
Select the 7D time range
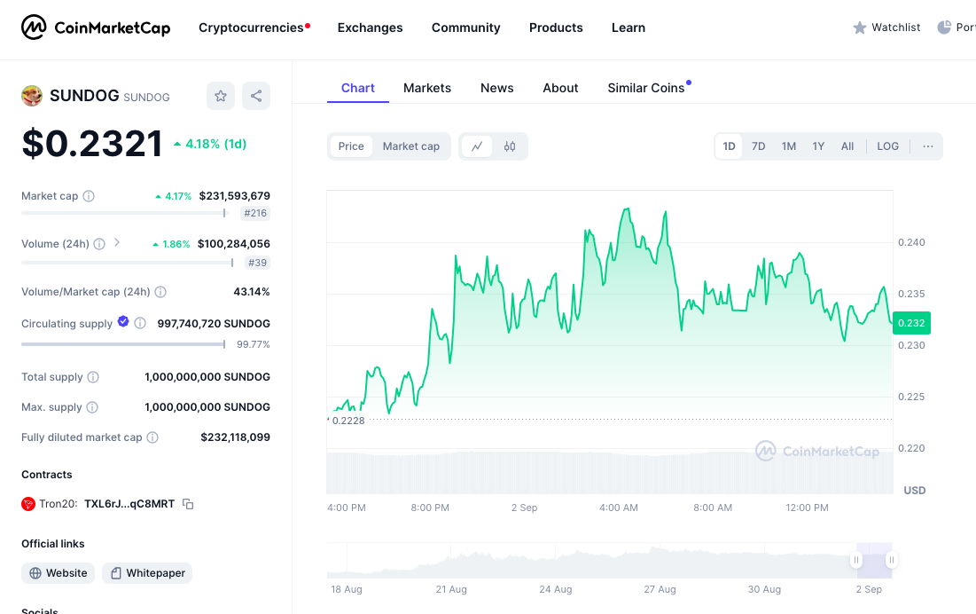pyautogui.click(x=758, y=146)
